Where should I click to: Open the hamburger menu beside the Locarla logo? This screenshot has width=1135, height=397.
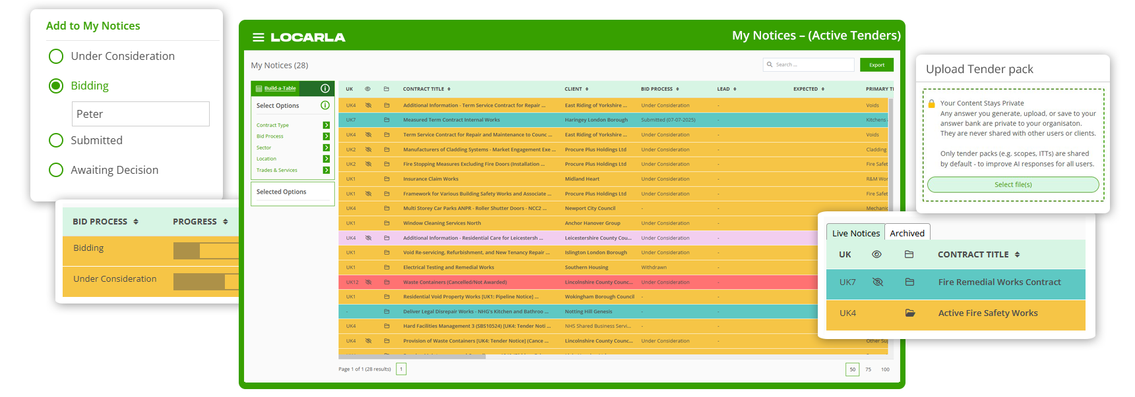tap(258, 38)
